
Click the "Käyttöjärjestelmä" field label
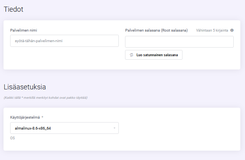pos(25,117)
